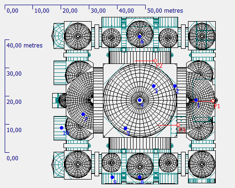Click blue receiver point 10
This screenshot has width=235, height=188.
pyautogui.click(x=62, y=128)
